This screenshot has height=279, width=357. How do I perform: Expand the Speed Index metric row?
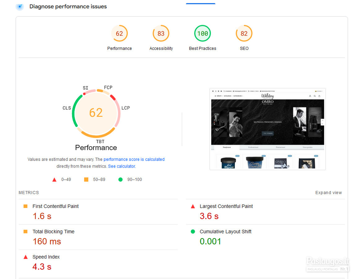click(x=46, y=257)
